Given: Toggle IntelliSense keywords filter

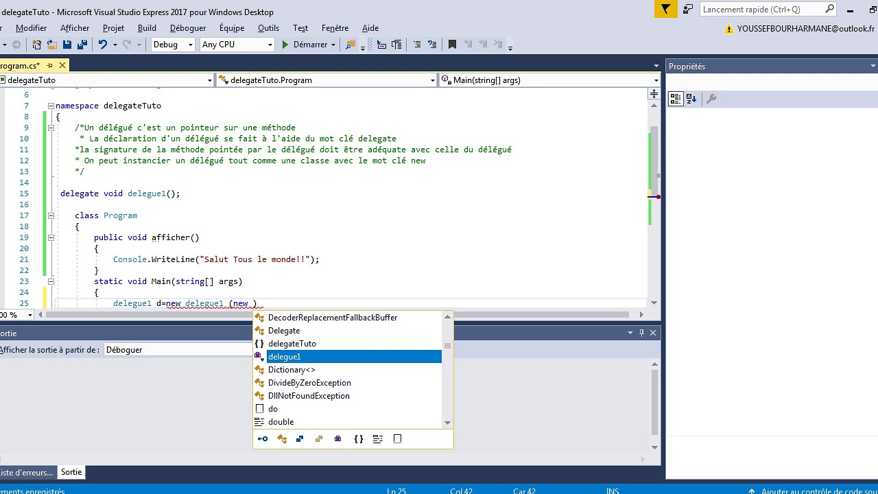Looking at the screenshot, I should [378, 439].
